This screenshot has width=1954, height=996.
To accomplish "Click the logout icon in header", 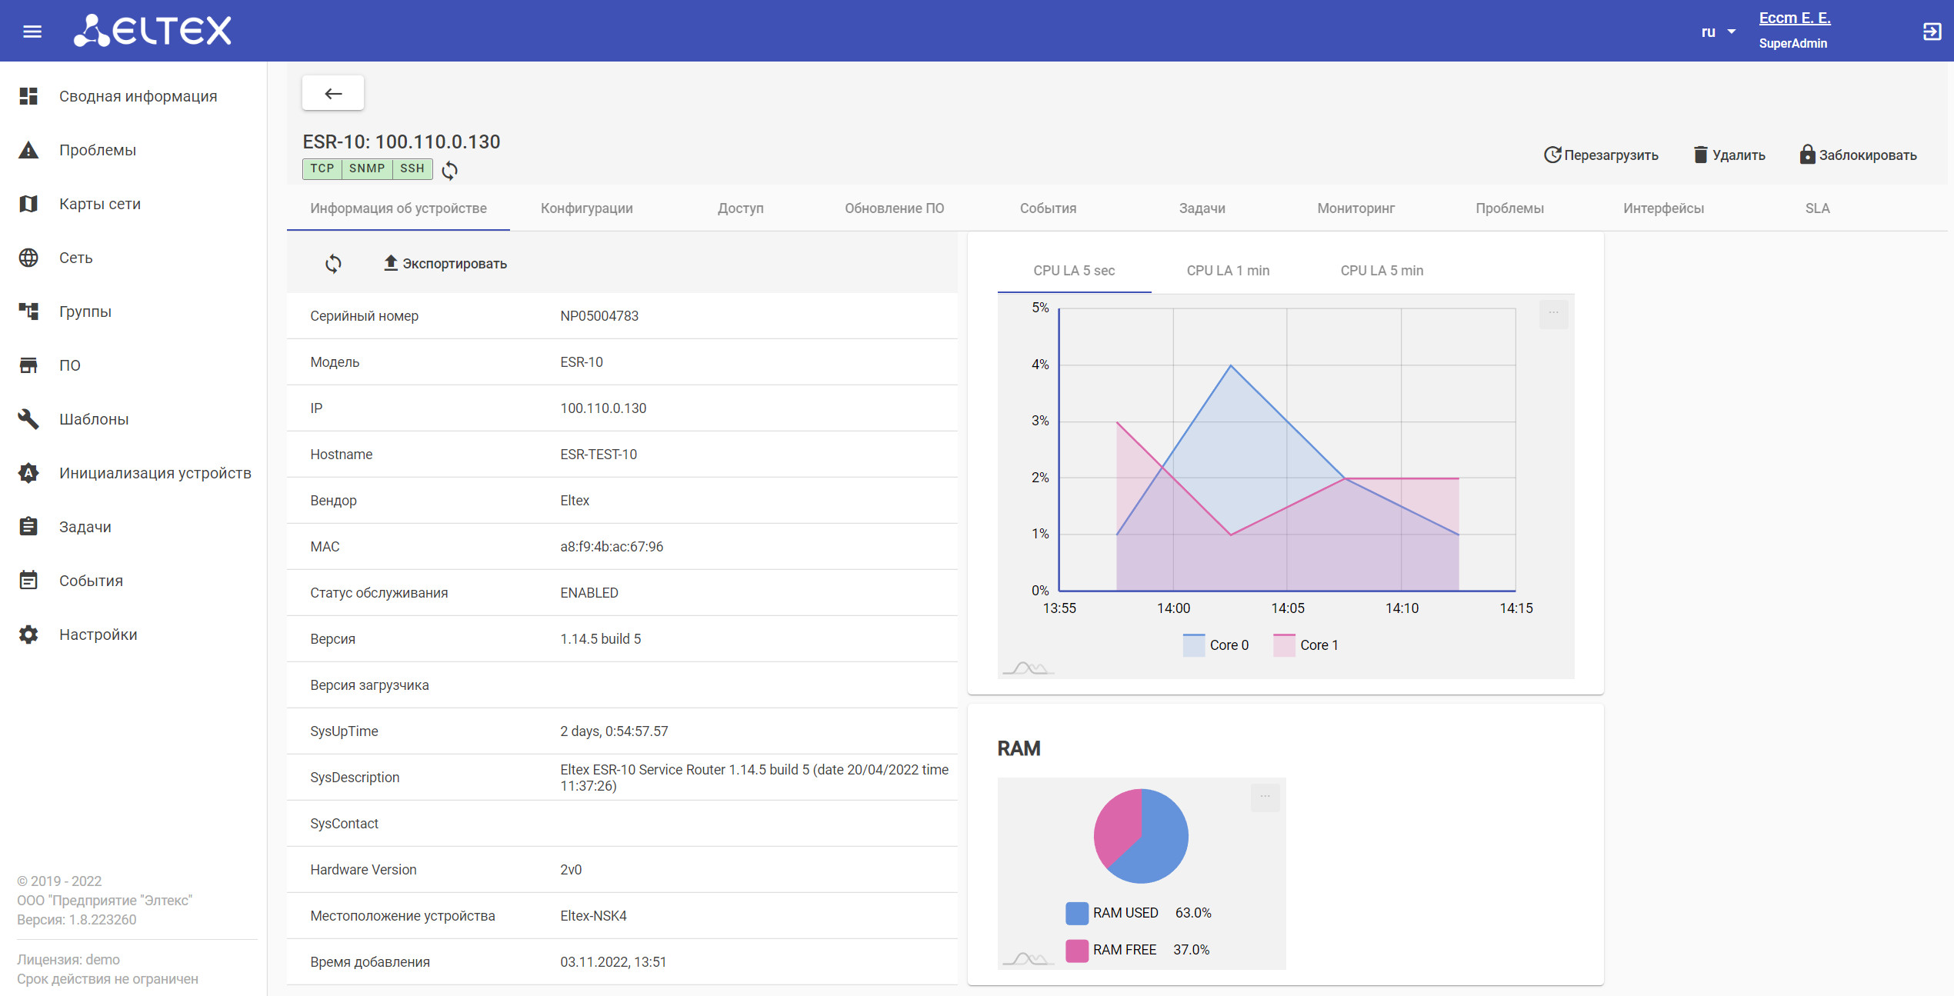I will pyautogui.click(x=1932, y=32).
